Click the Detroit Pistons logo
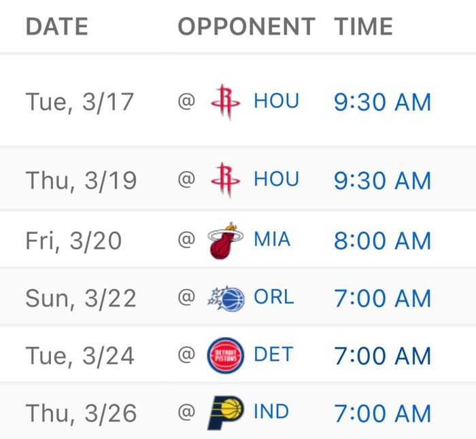Image resolution: width=476 pixels, height=439 pixels. point(225,355)
